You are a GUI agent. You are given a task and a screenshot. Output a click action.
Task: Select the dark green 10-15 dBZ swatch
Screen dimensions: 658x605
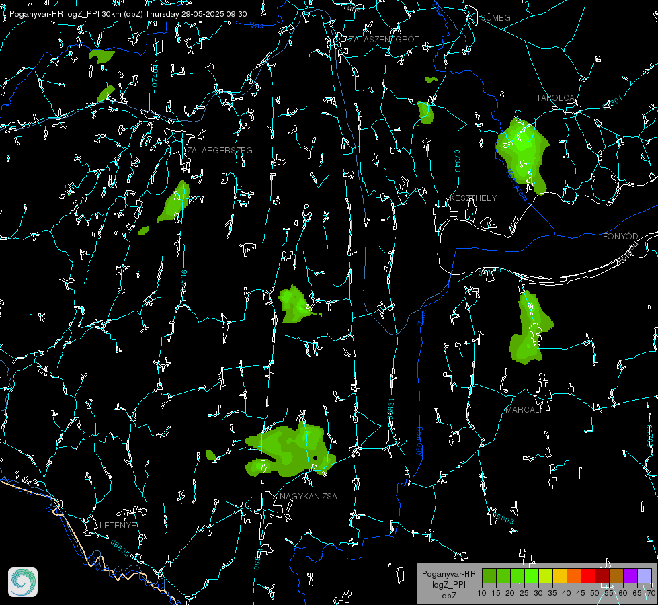489,575
